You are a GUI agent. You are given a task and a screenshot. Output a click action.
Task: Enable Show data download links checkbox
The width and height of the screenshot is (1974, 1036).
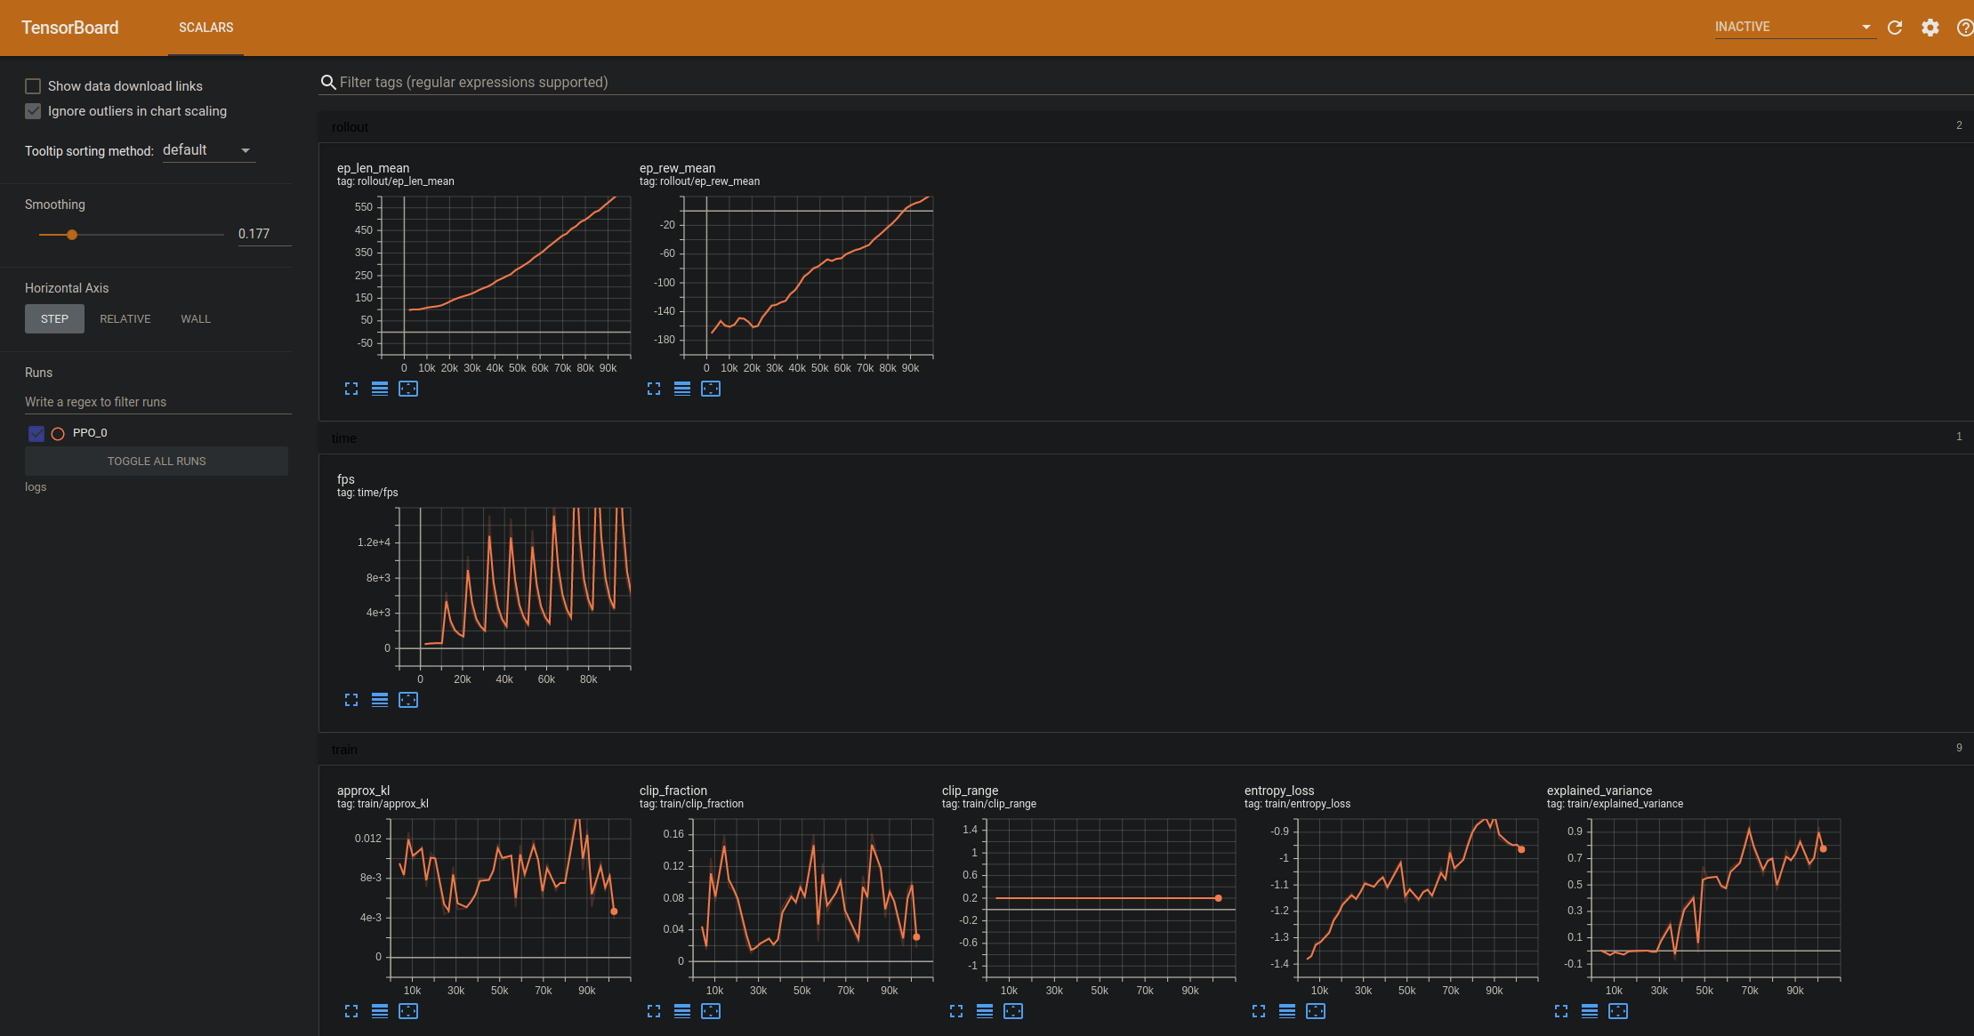tap(33, 86)
